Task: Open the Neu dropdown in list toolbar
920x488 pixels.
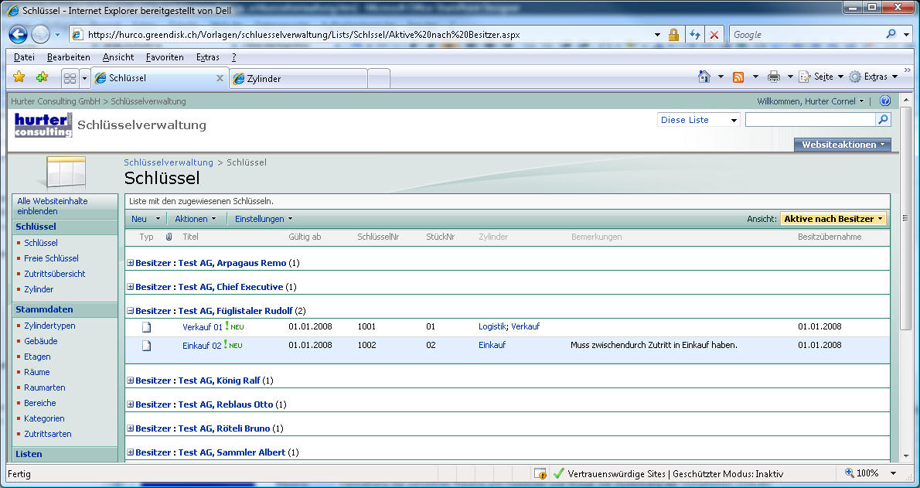Action: click(x=145, y=219)
